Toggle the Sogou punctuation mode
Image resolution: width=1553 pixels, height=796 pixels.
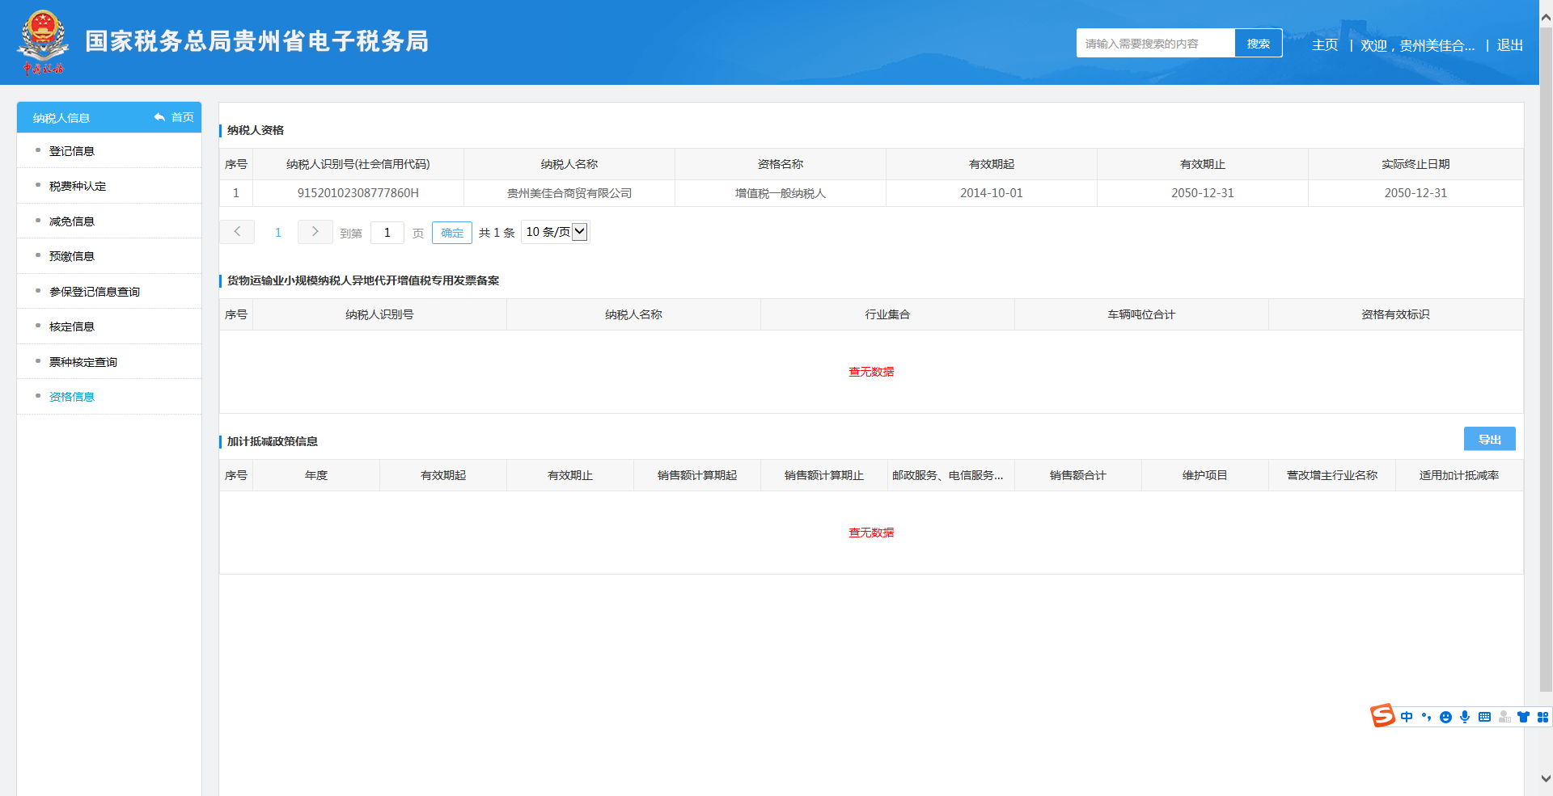pyautogui.click(x=1426, y=717)
